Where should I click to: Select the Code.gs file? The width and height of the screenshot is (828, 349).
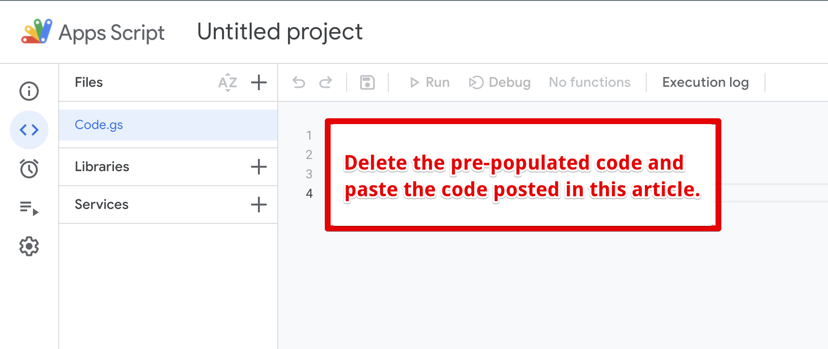[99, 125]
